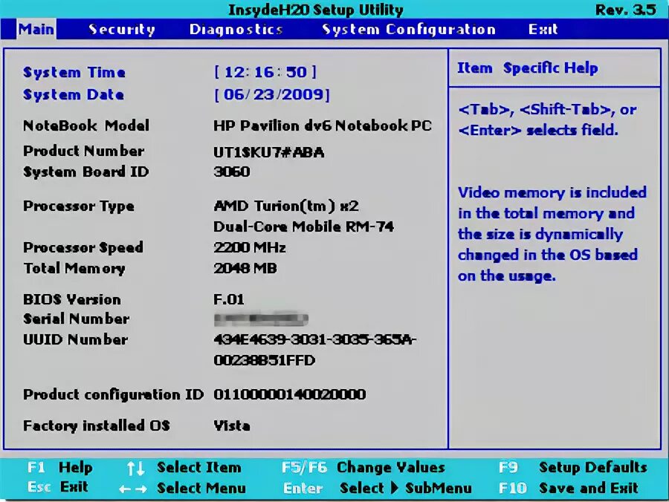Click the Esc Exit key hint
669x502 pixels.
click(x=57, y=486)
